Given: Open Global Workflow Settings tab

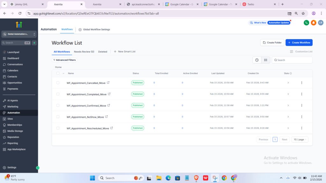Looking at the screenshot, I should coord(94,30).
